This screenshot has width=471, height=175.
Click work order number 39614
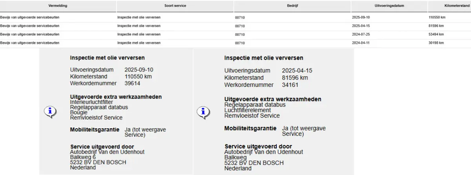coord(132,83)
